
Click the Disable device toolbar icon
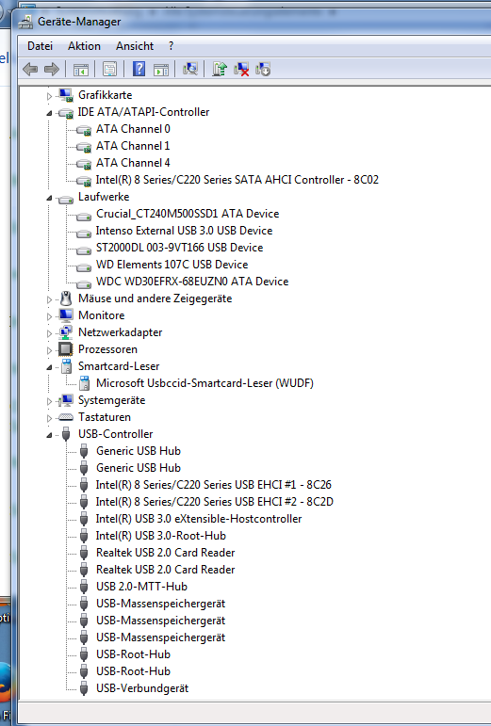point(263,70)
